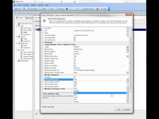Image resolution: width=159 pixels, height=119 pixels.
Task: Select the Show animation speed row
Action: pos(59,82)
